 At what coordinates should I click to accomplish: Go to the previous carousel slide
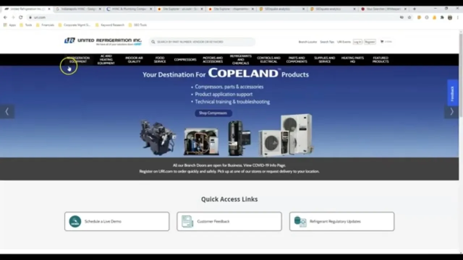[x=7, y=112]
